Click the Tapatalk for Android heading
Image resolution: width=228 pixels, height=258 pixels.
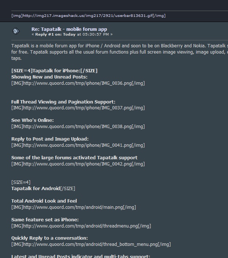point(36,189)
